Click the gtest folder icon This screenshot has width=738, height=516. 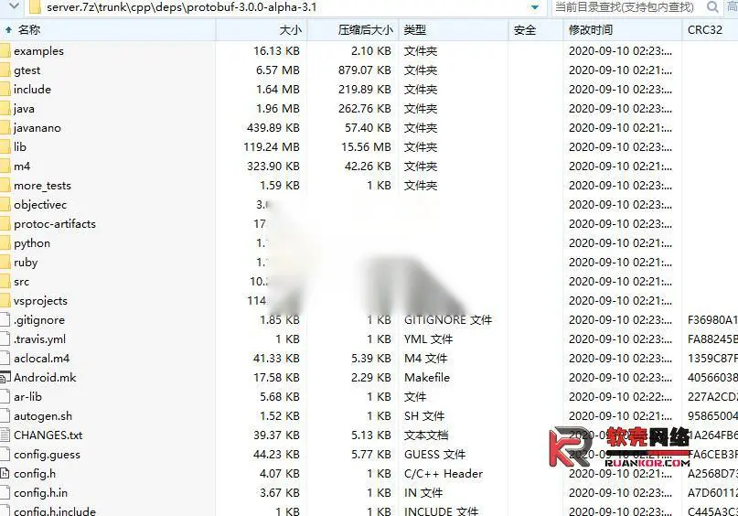pyautogui.click(x=5, y=70)
